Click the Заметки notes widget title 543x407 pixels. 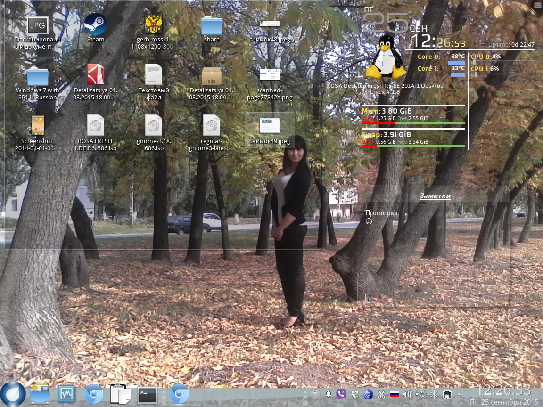click(x=435, y=196)
